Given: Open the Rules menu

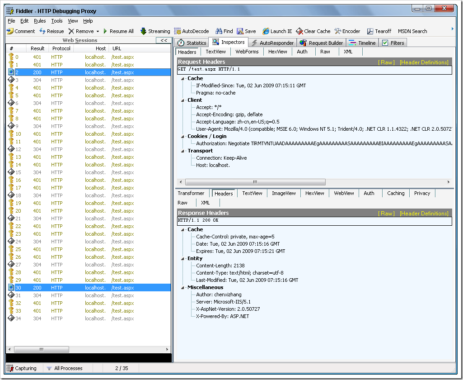Looking at the screenshot, I should tap(40, 21).
